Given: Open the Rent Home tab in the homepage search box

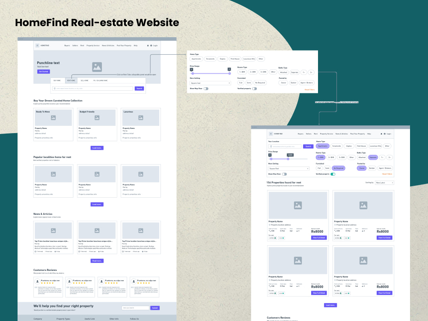Looking at the screenshot, I should pos(71,80).
